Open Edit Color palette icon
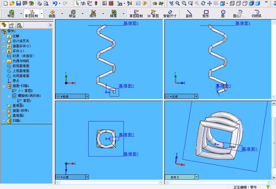Viewport: 276px width, 189px height. tap(105, 3)
